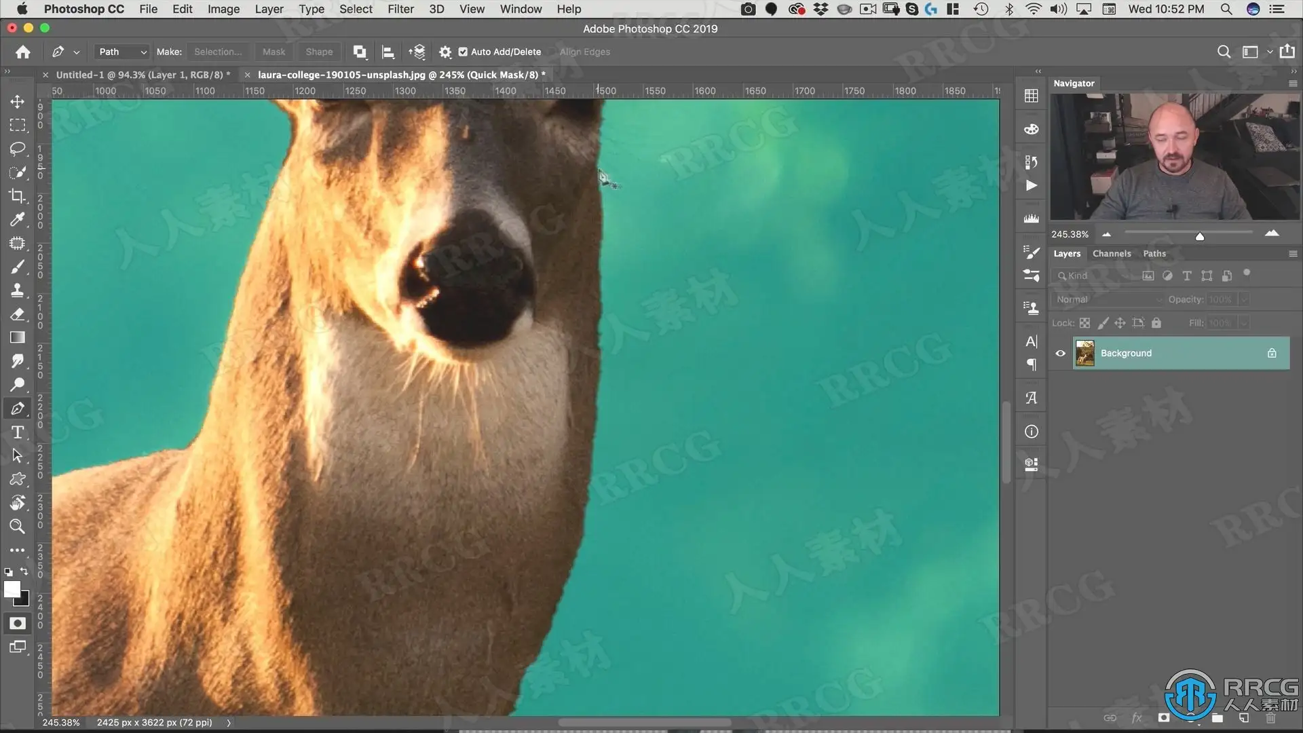Select the Lasso tool
This screenshot has width=1303, height=733.
[18, 149]
